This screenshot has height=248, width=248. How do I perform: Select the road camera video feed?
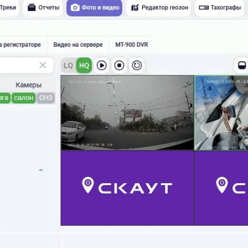[127, 112]
